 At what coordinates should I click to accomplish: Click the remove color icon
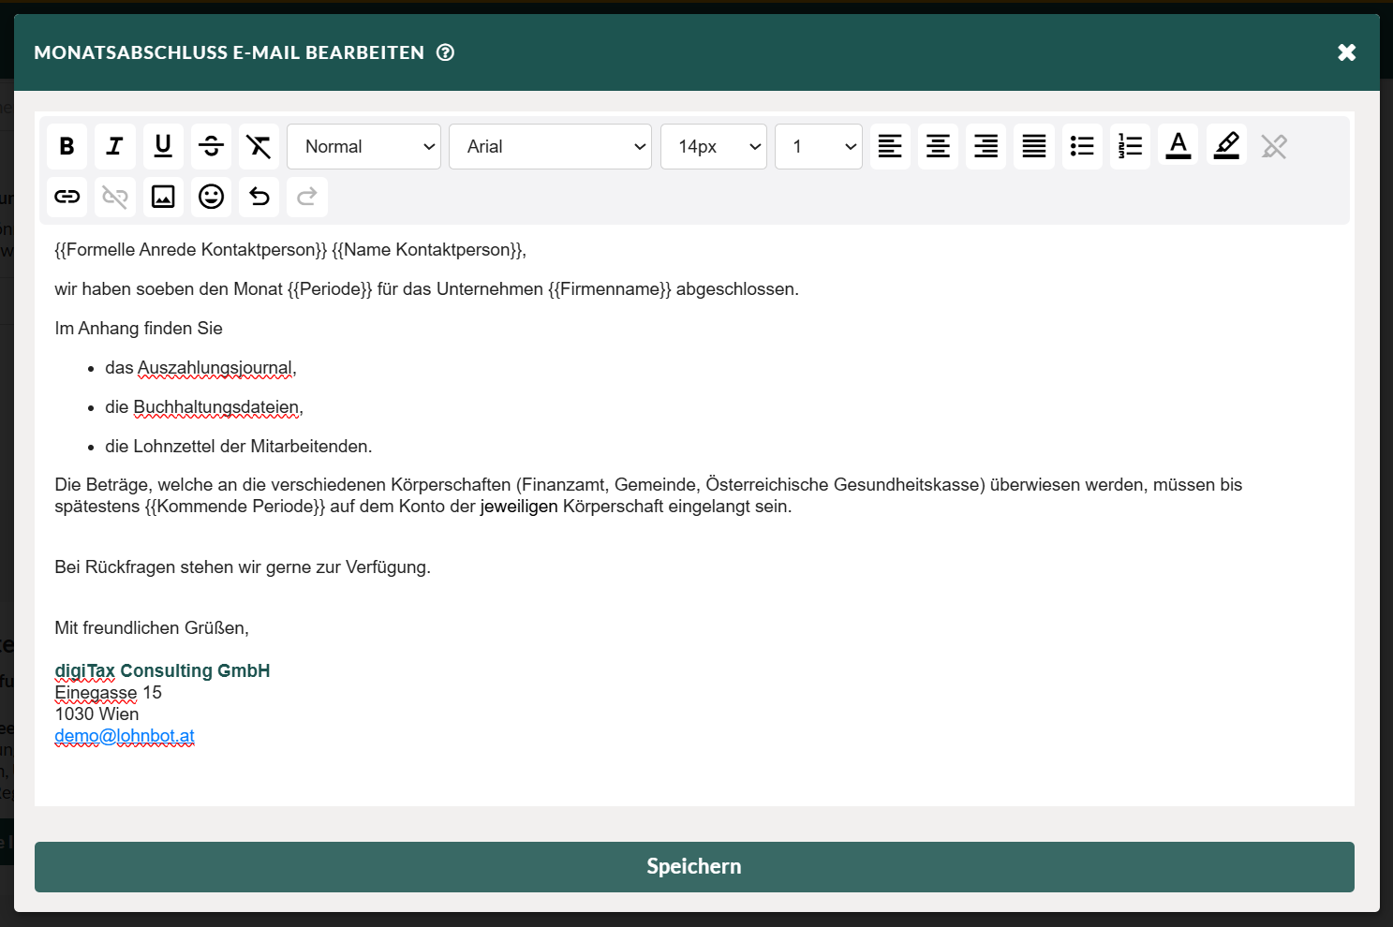[x=1274, y=146]
